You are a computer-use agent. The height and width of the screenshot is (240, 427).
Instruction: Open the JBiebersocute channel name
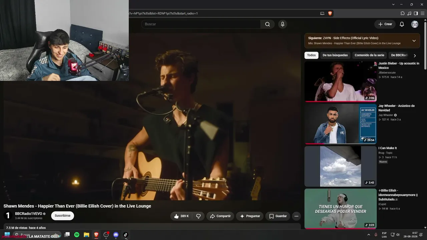[x=387, y=73]
